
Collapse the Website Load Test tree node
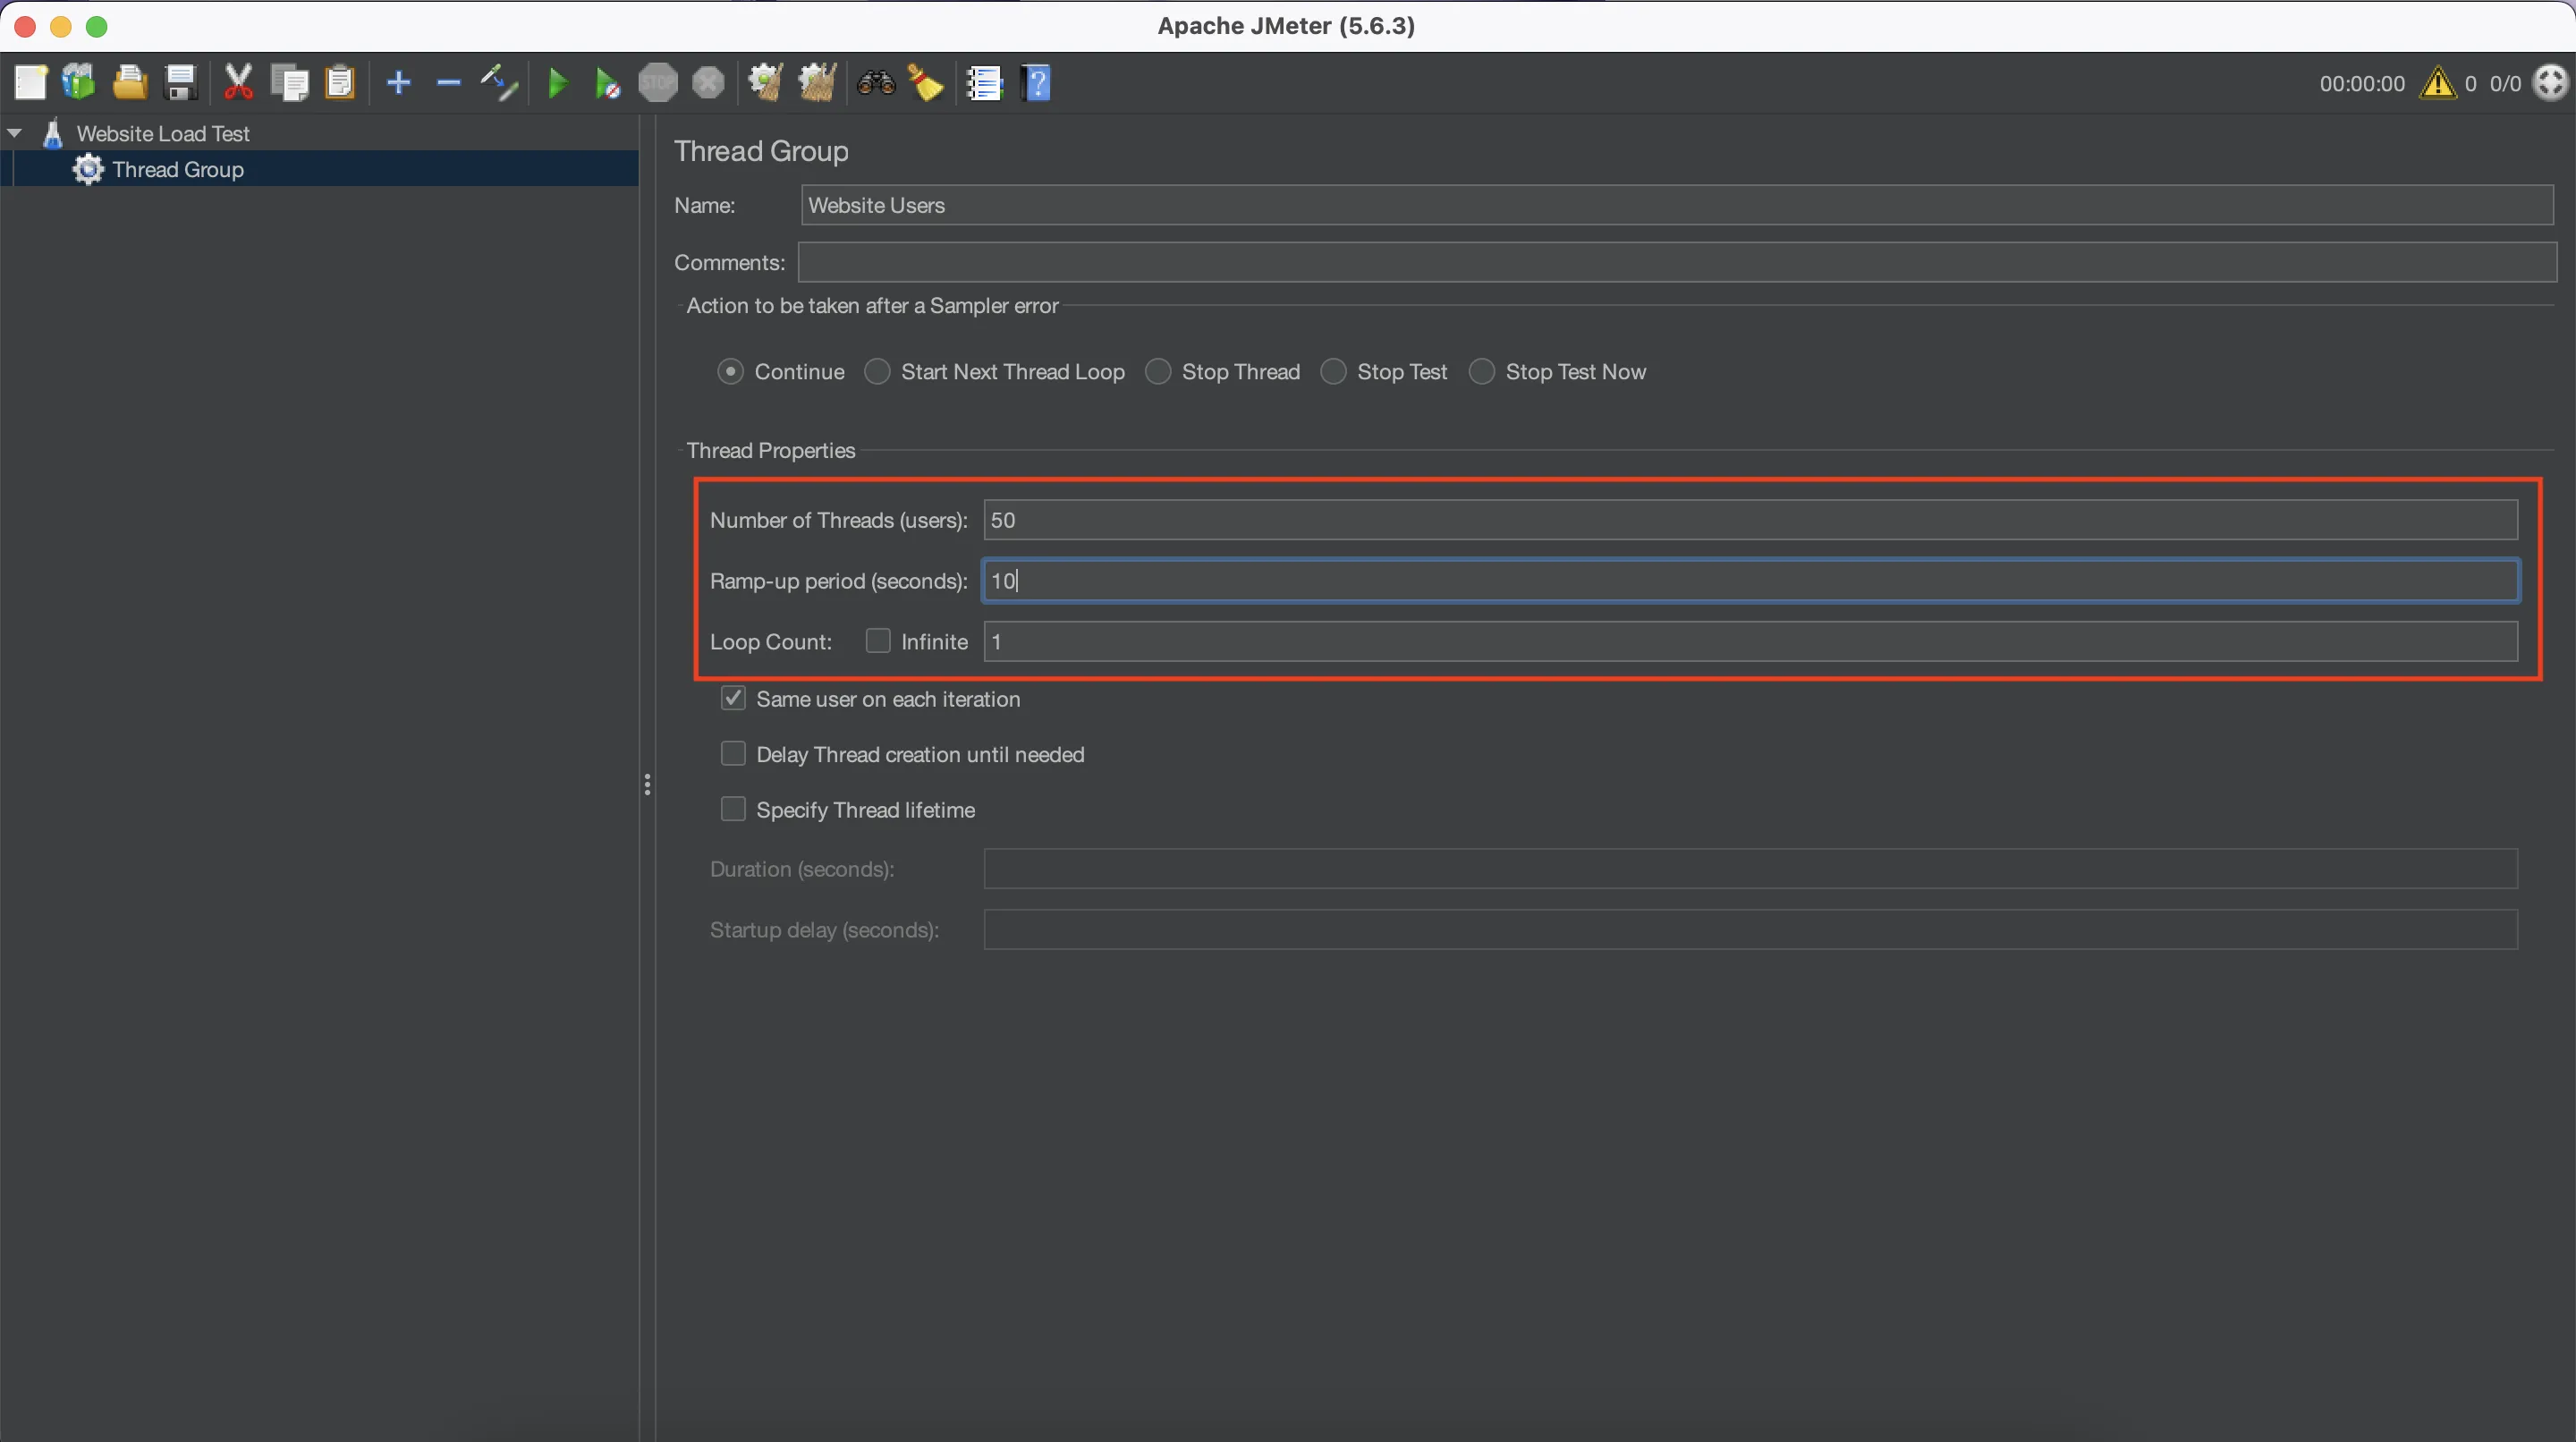point(15,133)
